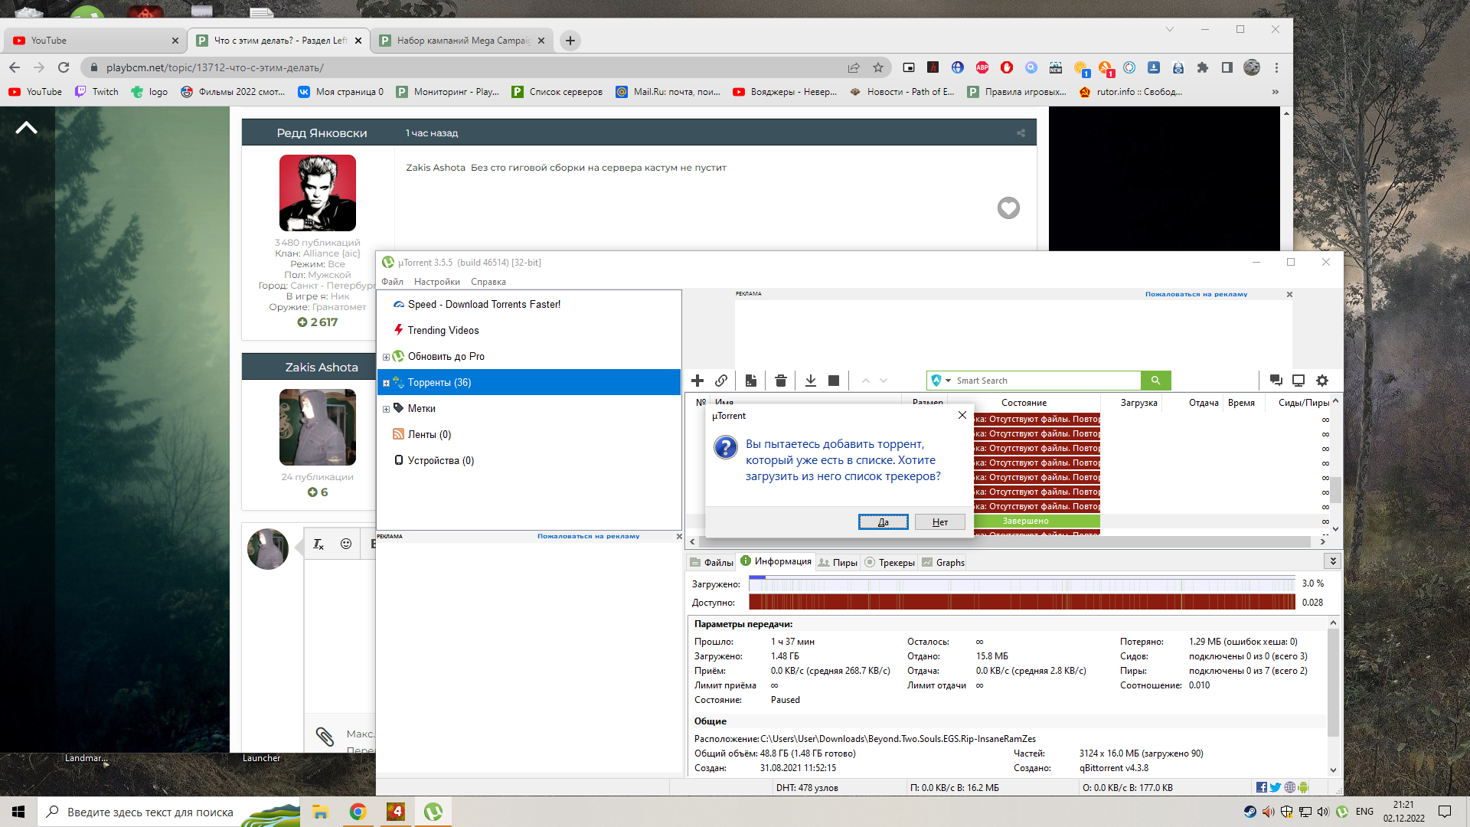Viewport: 1470px width, 827px height.
Task: Click the Да button in the dialog
Action: pyautogui.click(x=884, y=522)
